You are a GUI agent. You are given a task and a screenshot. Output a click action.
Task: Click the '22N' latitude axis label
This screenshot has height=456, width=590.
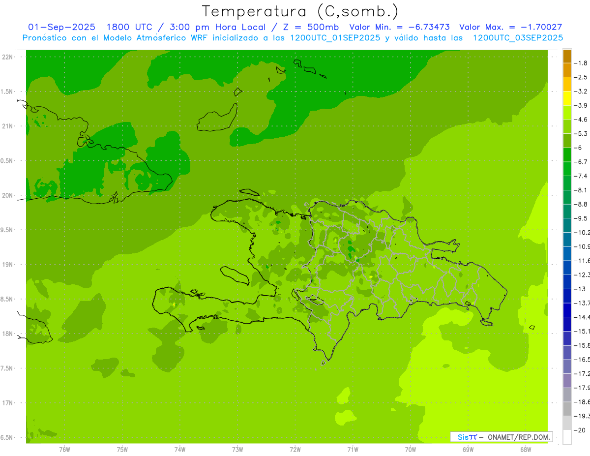(8, 57)
